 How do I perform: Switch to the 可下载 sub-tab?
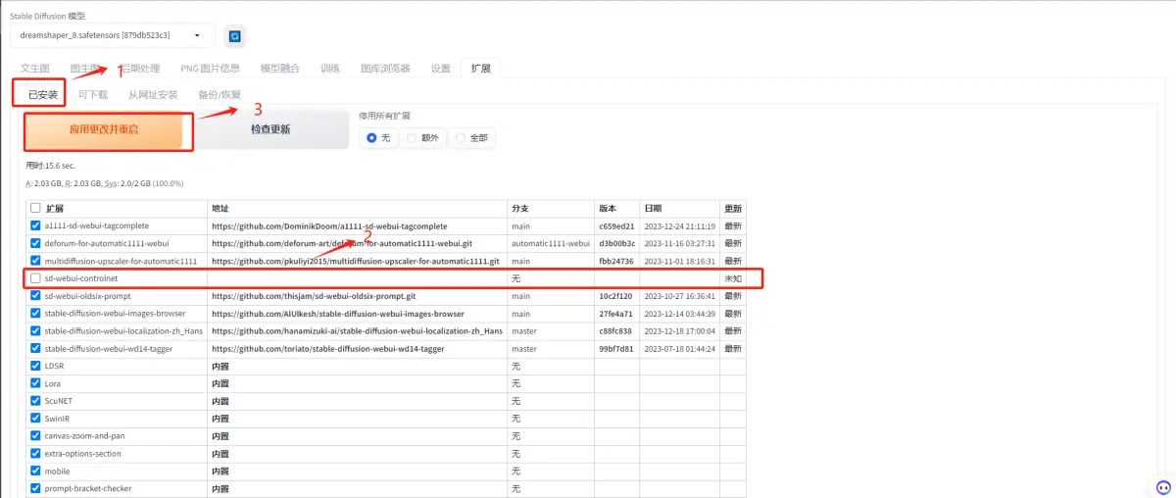tap(93, 95)
